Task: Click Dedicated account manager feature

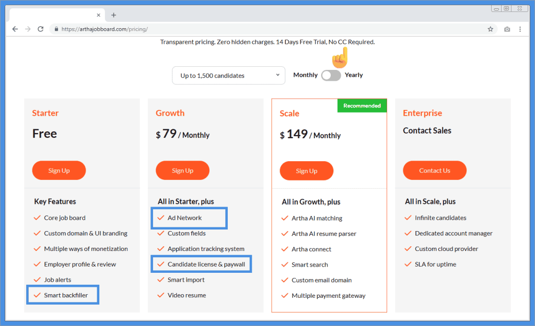Action: coord(454,233)
